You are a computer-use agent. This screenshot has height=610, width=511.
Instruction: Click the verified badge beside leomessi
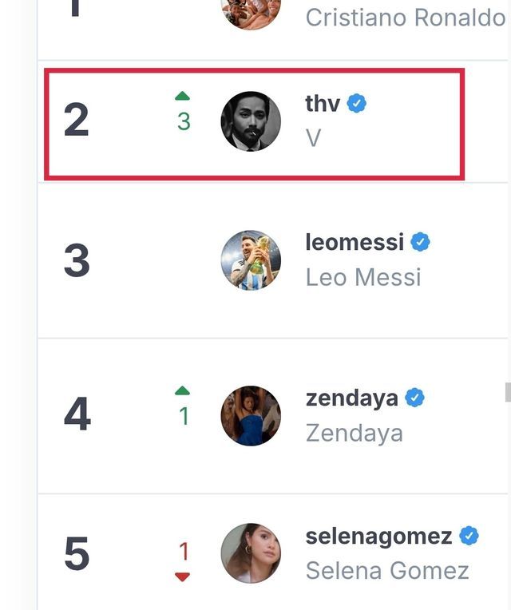(x=420, y=242)
